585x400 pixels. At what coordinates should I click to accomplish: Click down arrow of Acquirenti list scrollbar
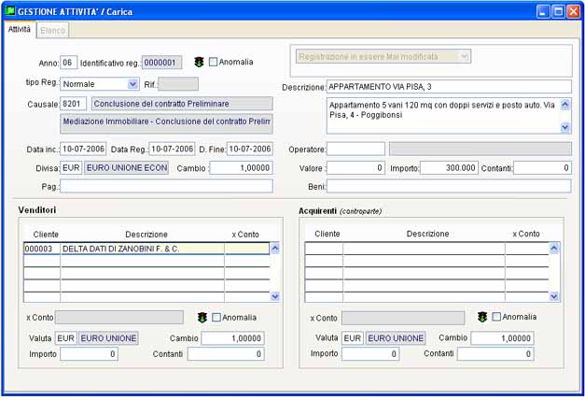pyautogui.click(x=554, y=296)
